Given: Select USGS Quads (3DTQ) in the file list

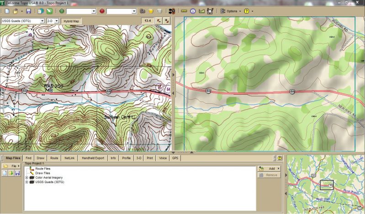Looking at the screenshot, I should (x=50, y=182).
